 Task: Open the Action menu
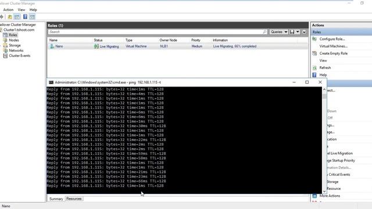pyautogui.click(x=8, y=10)
